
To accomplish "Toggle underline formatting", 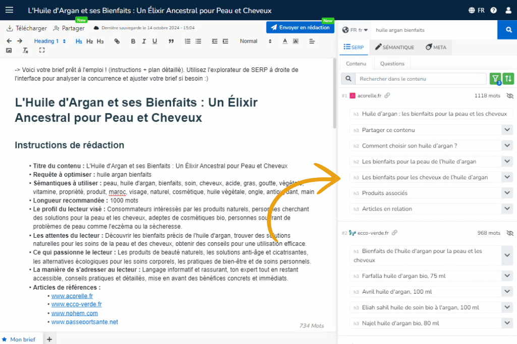I will coord(155,41).
